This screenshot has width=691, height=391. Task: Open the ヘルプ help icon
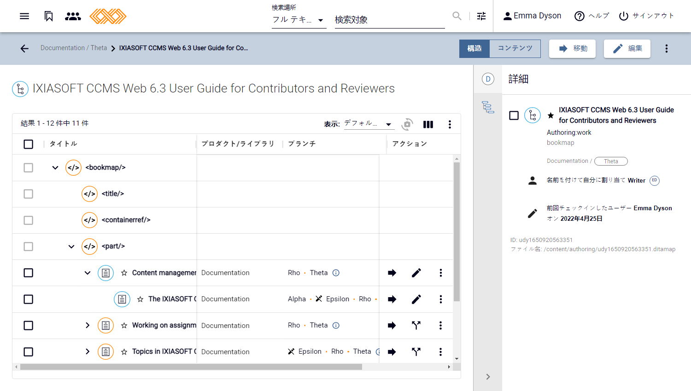(x=592, y=16)
